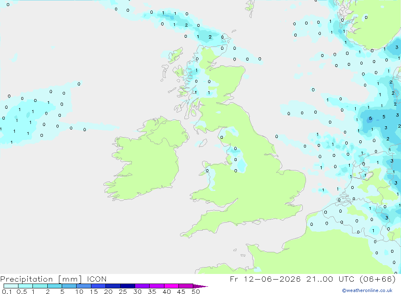Screen dimensions: 401x294
Task: Click the 40–45 mm magenta legend swatch
Action: pyautogui.click(x=171, y=286)
